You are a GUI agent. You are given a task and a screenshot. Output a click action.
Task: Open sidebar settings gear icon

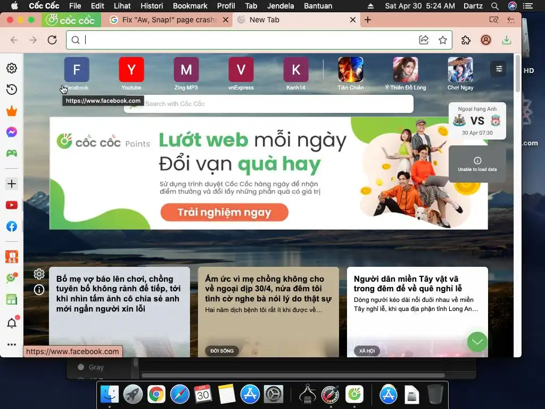coord(12,68)
